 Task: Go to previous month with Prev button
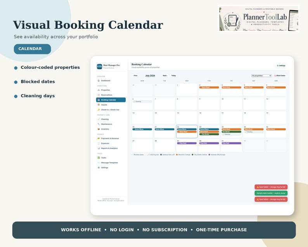point(135,75)
